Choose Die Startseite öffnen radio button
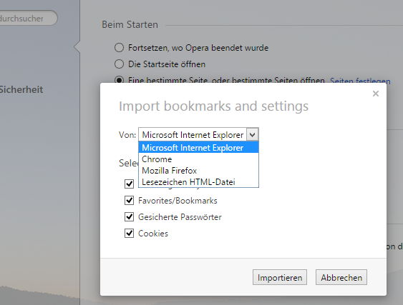The height and width of the screenshot is (305, 403). tap(119, 64)
